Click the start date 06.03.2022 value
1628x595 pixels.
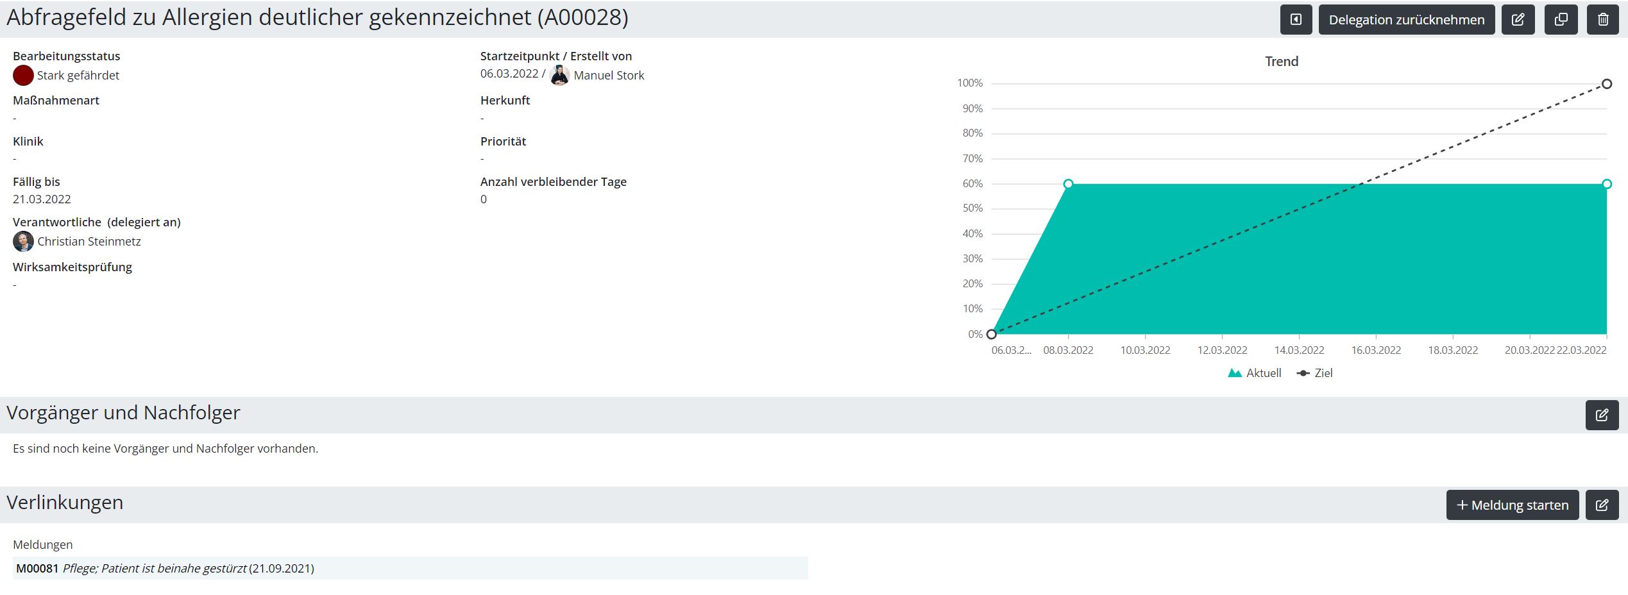[509, 74]
